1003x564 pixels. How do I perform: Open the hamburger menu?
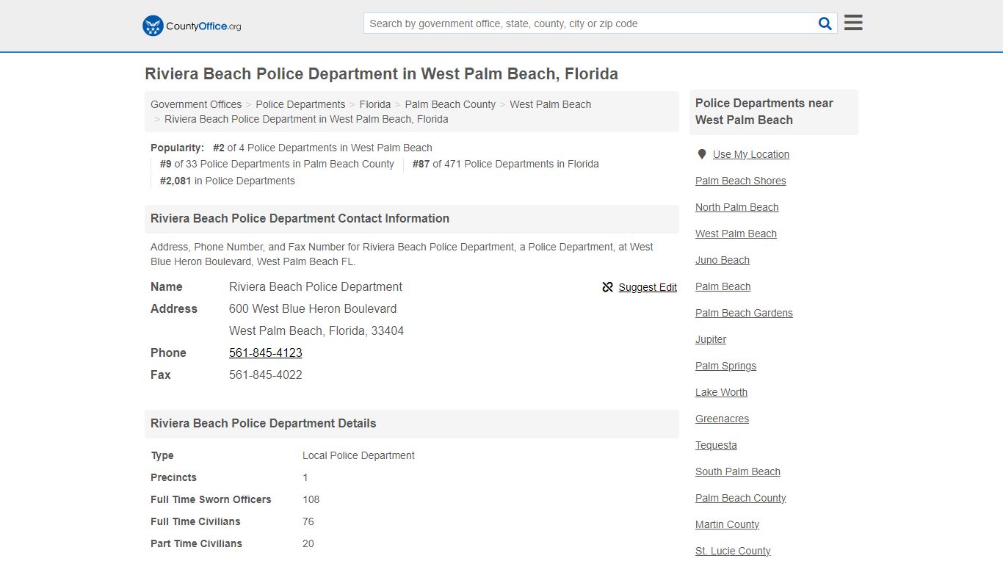(x=853, y=23)
